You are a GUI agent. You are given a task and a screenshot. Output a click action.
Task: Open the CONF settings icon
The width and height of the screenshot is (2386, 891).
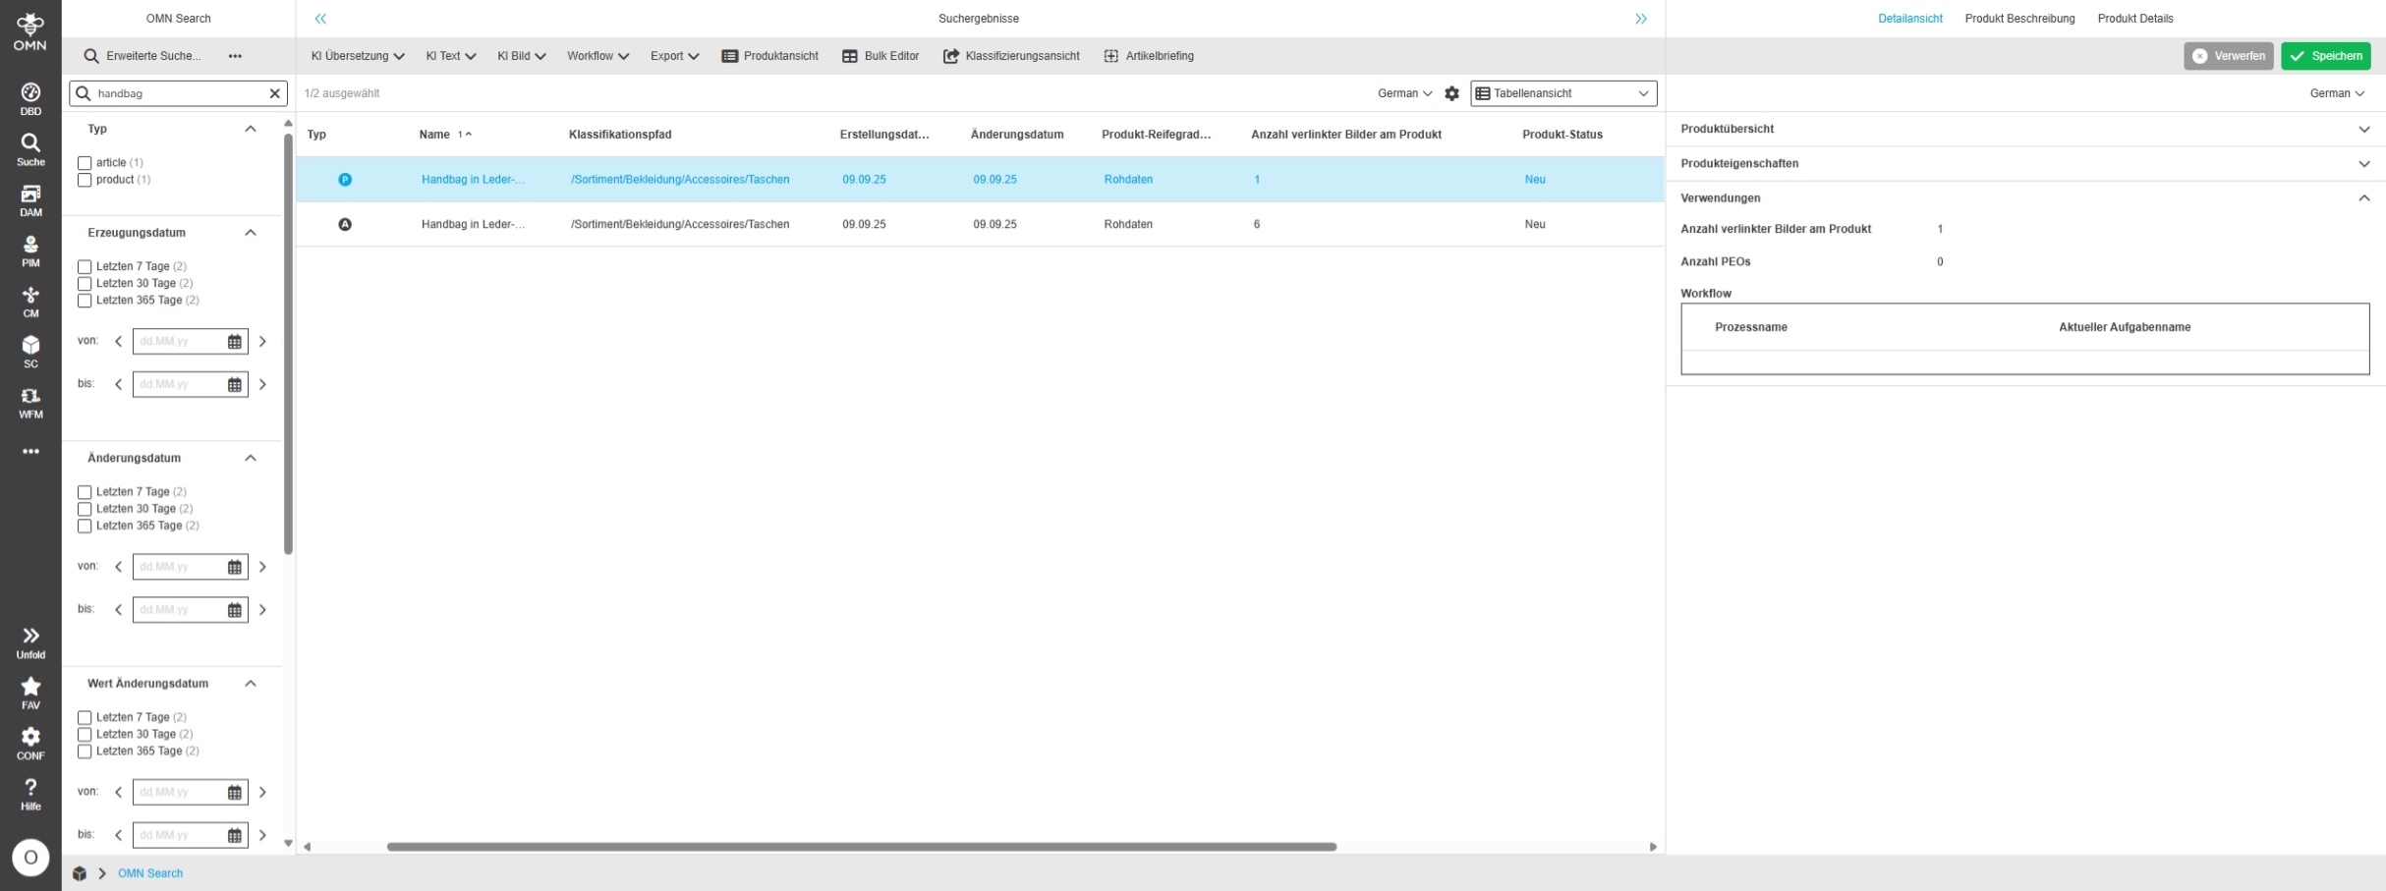click(30, 743)
